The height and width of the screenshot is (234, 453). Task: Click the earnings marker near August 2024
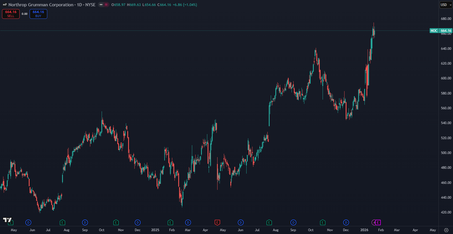(62, 222)
